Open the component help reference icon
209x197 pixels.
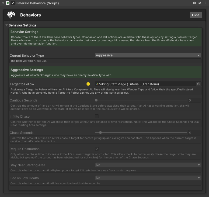pyautogui.click(x=195, y=3)
